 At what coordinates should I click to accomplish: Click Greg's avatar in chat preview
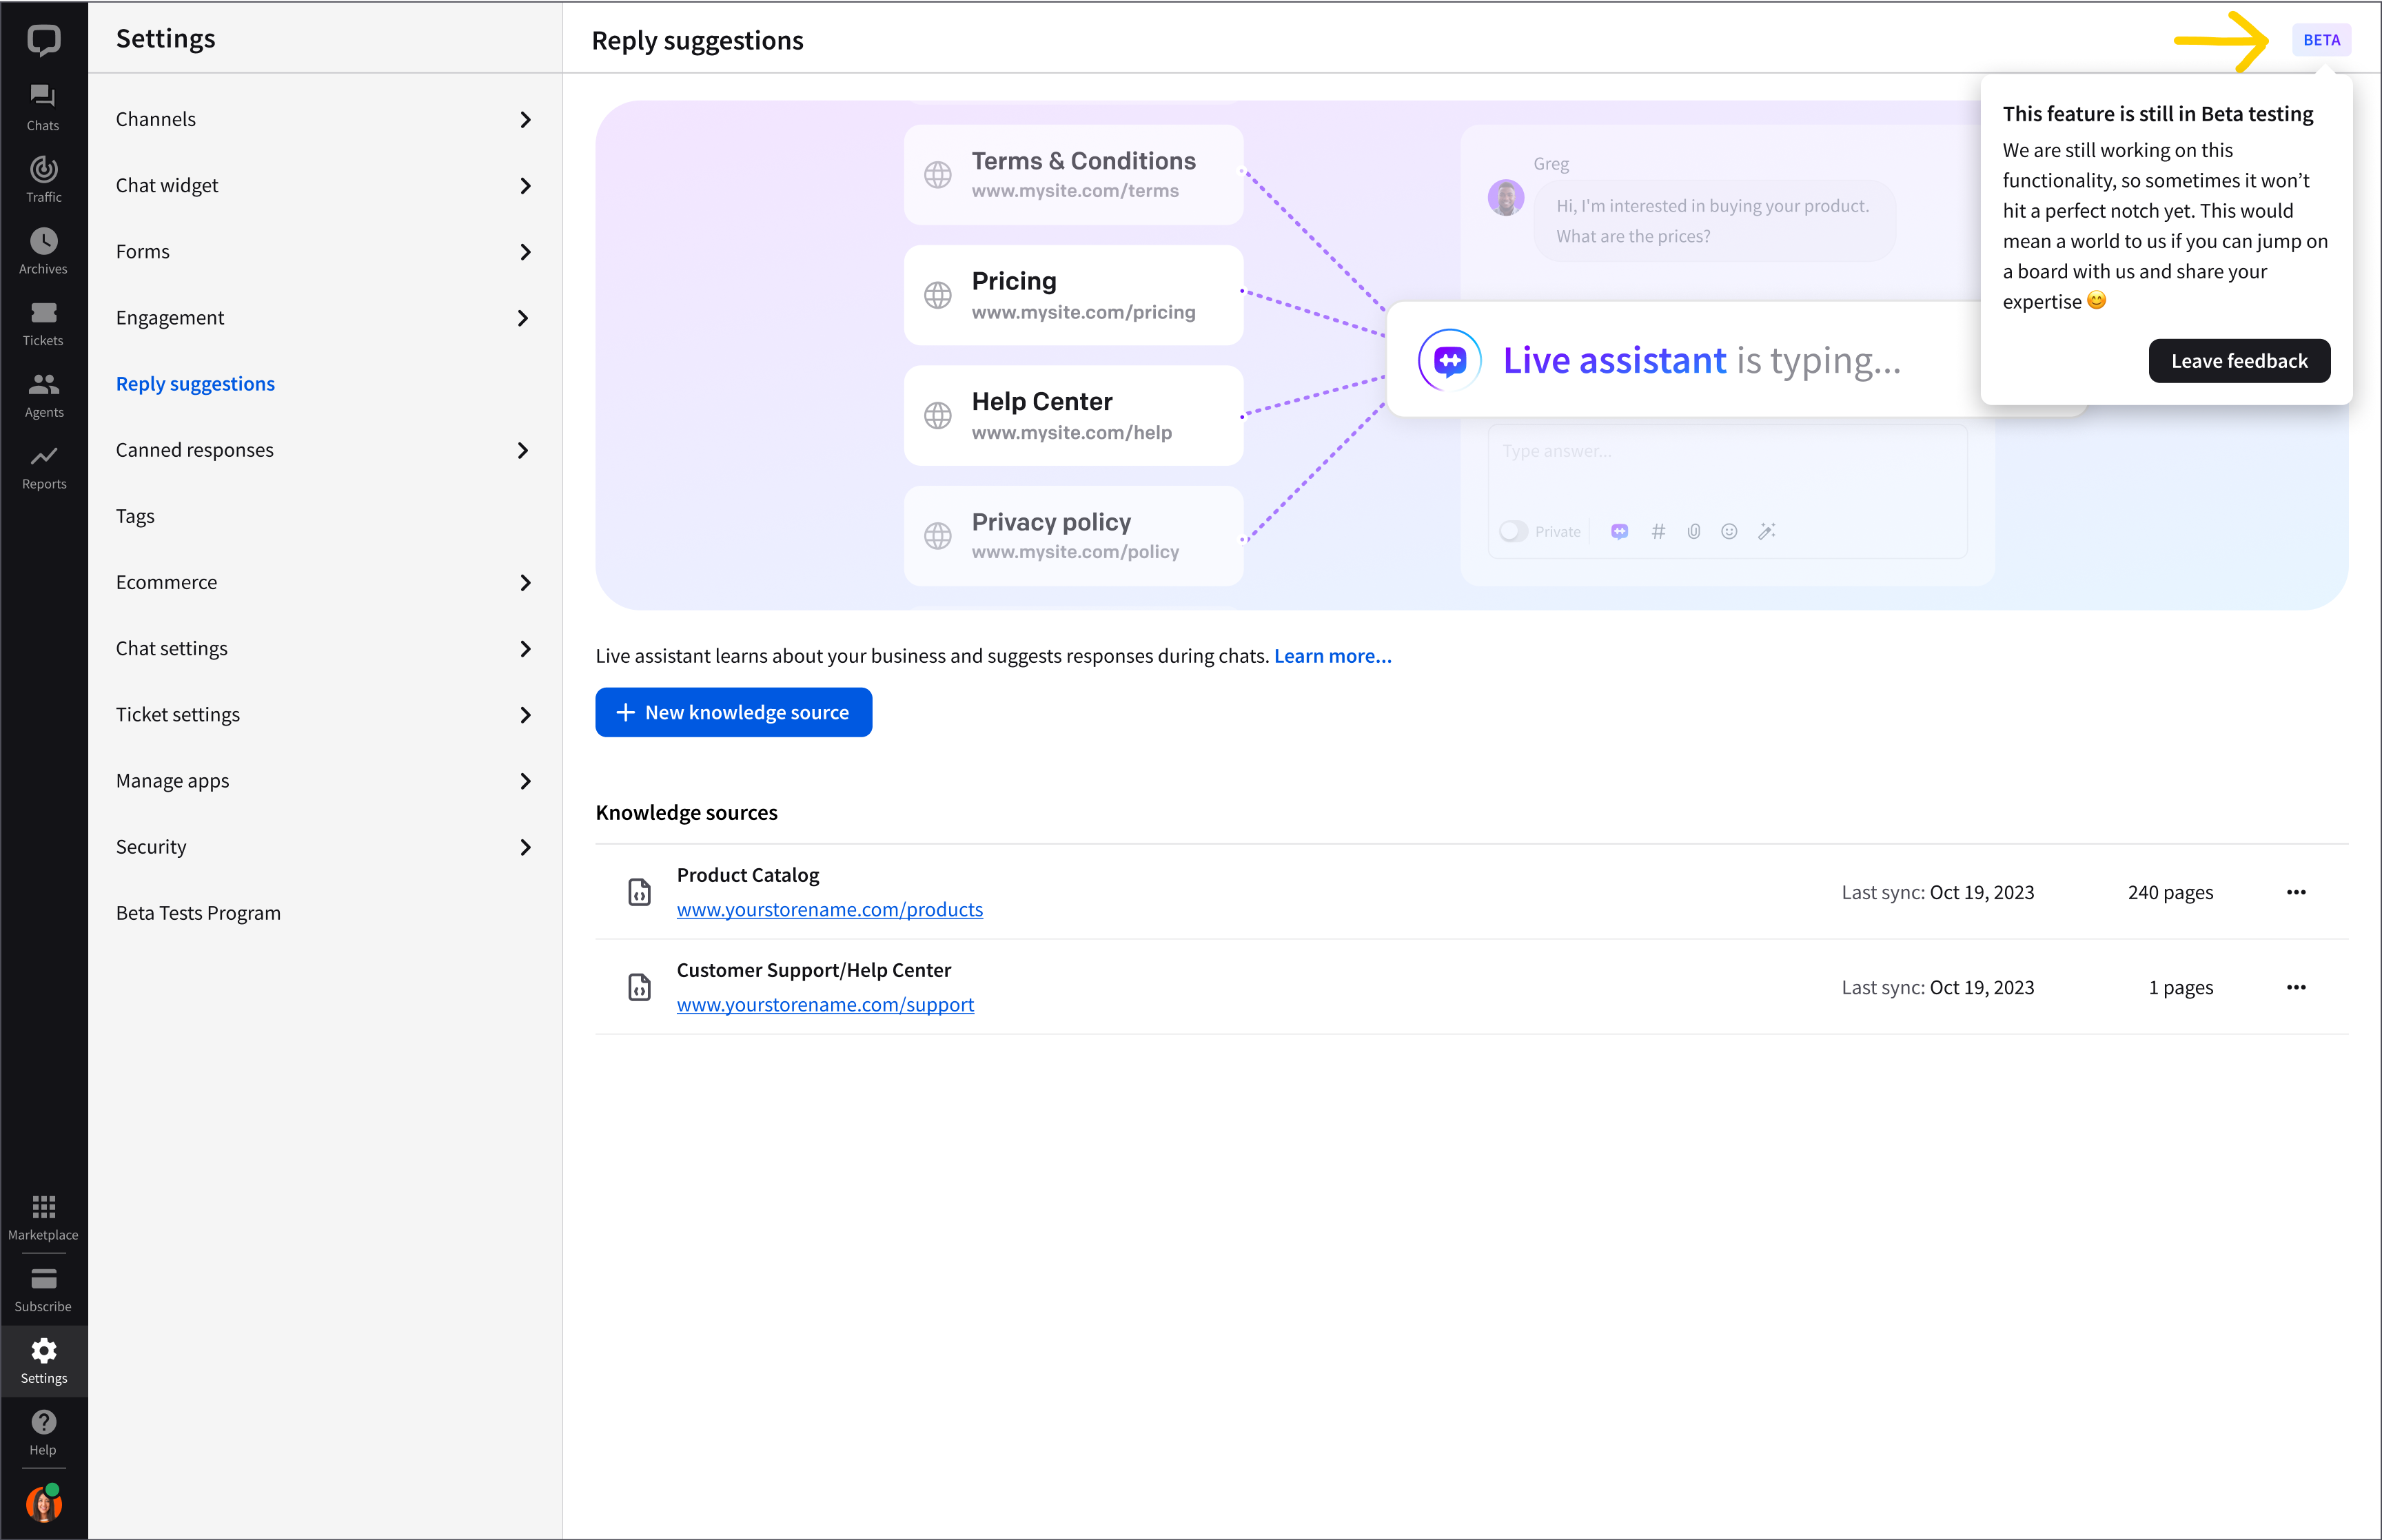click(x=1506, y=198)
